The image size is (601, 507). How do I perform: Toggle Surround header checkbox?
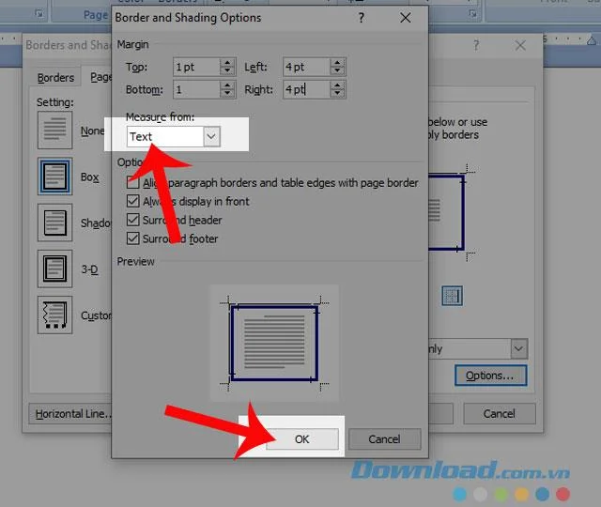click(133, 220)
